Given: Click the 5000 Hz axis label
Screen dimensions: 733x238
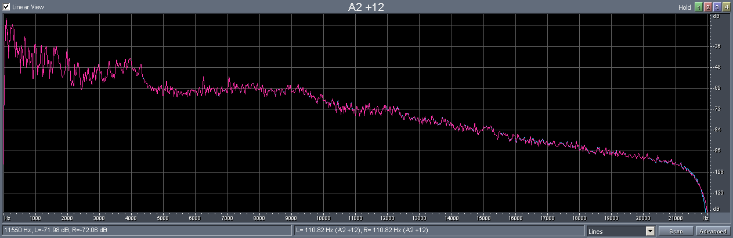Looking at the screenshot, I should point(163,218).
